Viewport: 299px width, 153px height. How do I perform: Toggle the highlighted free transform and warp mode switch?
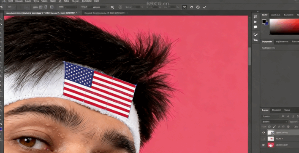tap(184, 7)
